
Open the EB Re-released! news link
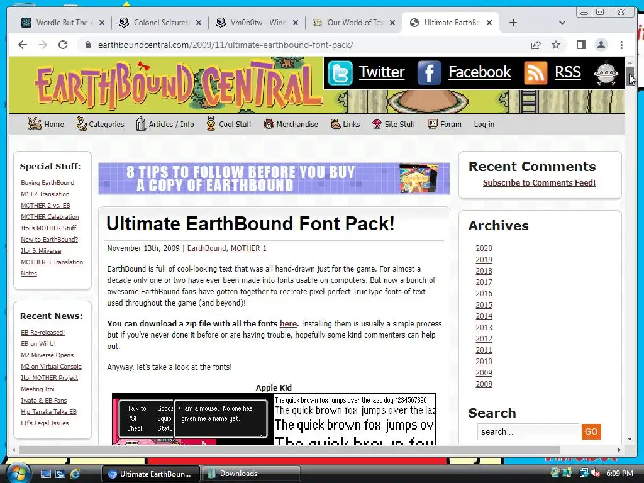point(43,332)
